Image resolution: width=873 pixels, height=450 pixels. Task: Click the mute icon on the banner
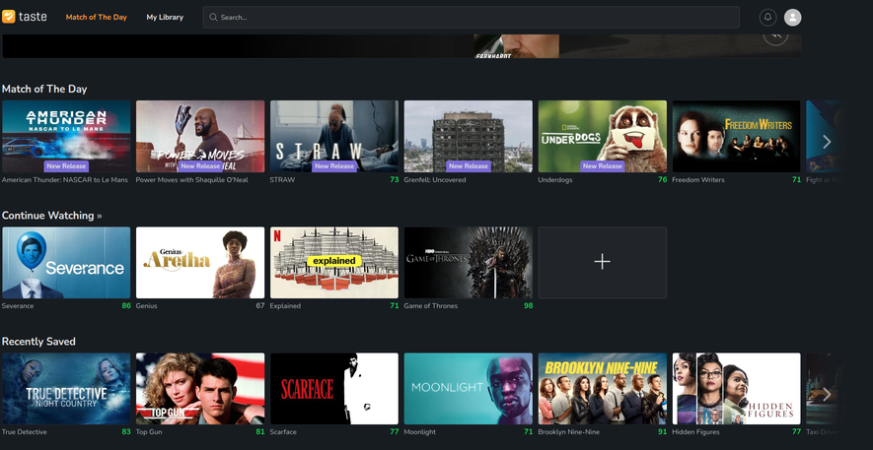pyautogui.click(x=775, y=35)
